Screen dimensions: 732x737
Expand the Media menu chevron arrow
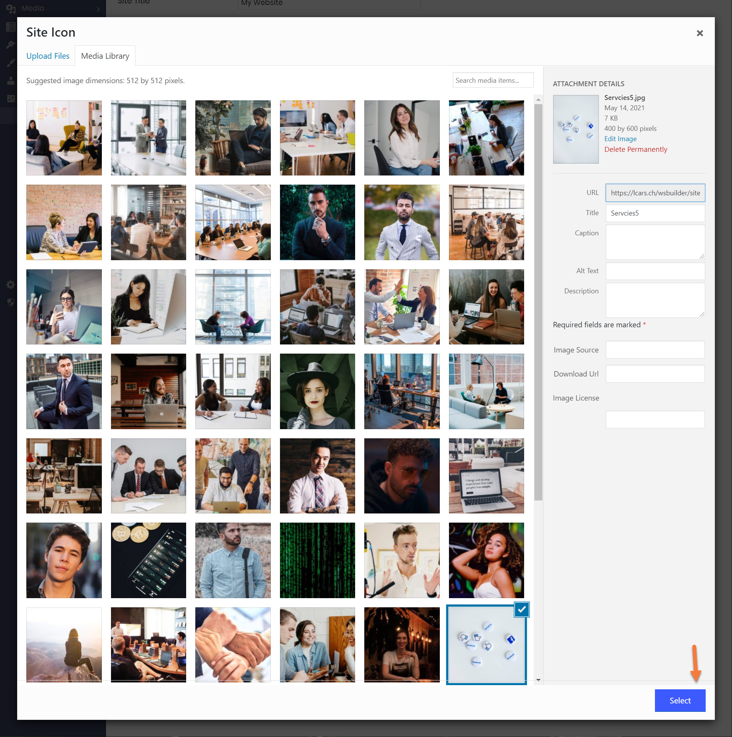98,9
